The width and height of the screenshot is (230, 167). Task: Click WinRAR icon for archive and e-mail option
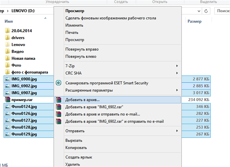pos(59,114)
